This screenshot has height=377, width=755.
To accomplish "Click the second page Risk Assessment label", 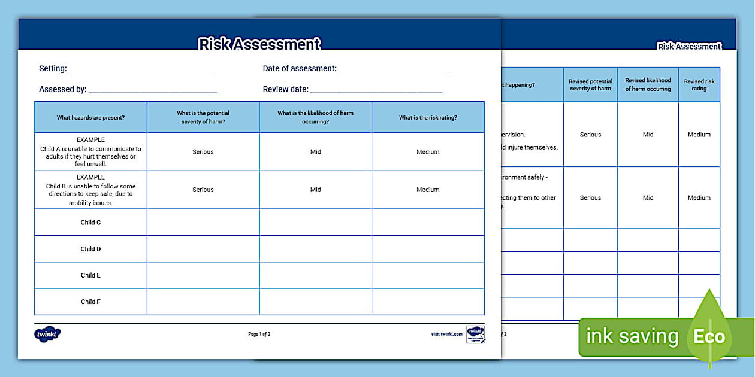I will (x=689, y=46).
